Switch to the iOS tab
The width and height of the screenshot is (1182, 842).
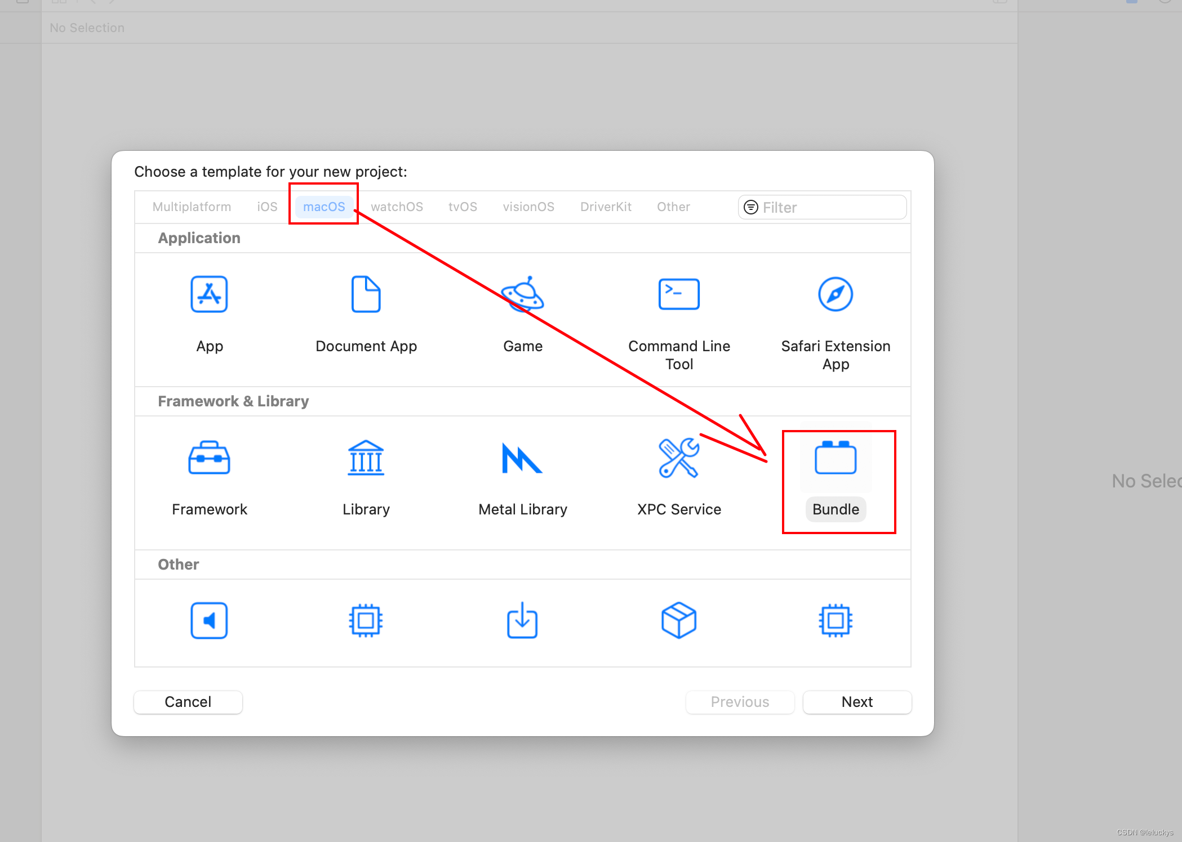[265, 207]
